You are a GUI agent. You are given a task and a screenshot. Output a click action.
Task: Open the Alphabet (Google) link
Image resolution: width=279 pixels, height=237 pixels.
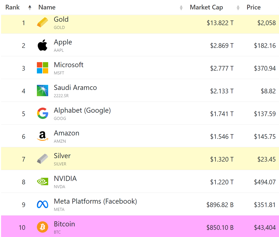(x=82, y=111)
